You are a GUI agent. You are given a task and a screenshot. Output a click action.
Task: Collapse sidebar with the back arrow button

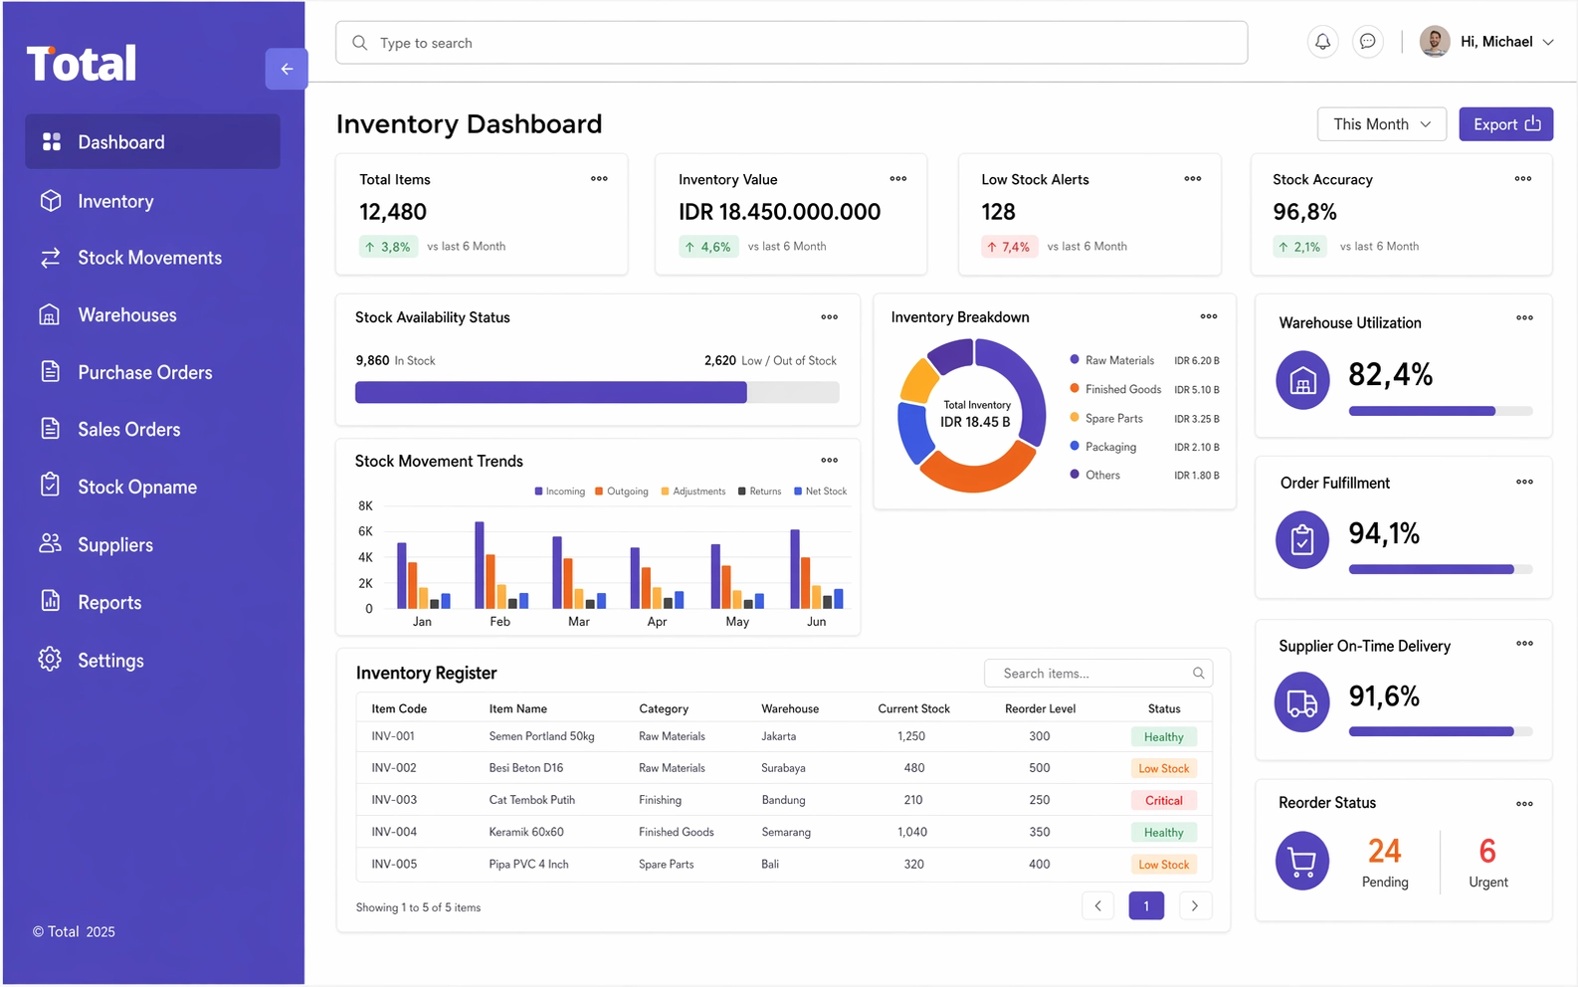click(x=287, y=69)
